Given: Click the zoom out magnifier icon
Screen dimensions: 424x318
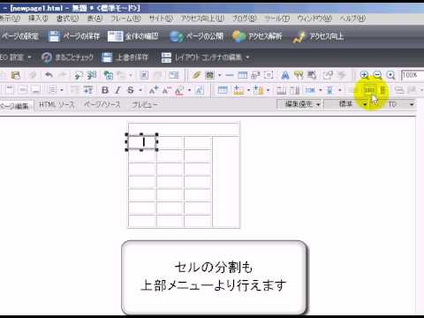Looking at the screenshot, I should click(x=377, y=75).
